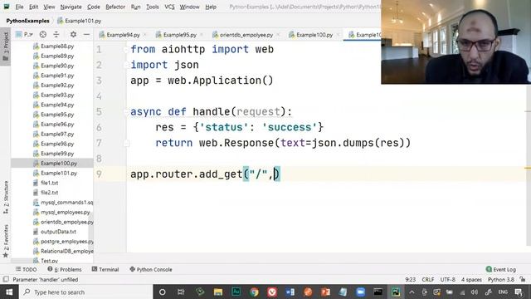
Task: Click the fold marker on line 1
Action: click(126, 50)
